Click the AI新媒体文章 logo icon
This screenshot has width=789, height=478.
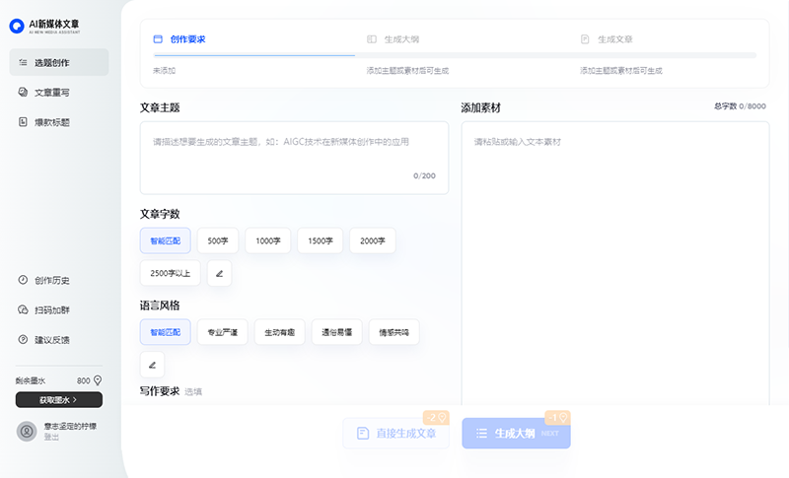click(x=17, y=27)
